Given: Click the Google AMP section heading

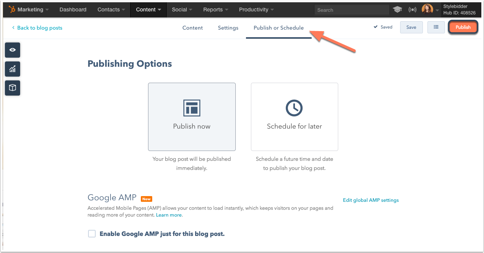Looking at the screenshot, I should pos(112,198).
